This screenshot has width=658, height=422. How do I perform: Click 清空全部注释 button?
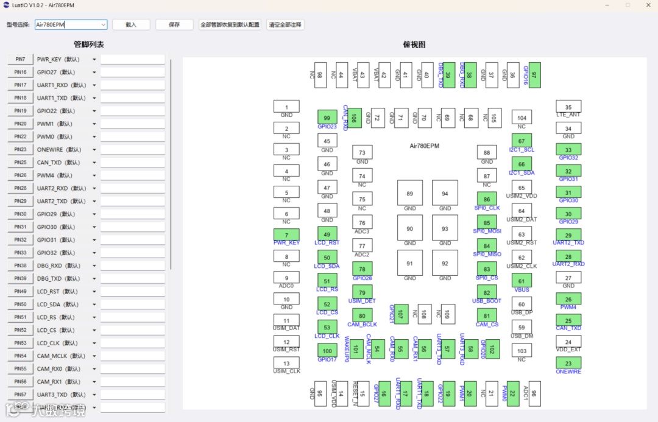point(285,25)
